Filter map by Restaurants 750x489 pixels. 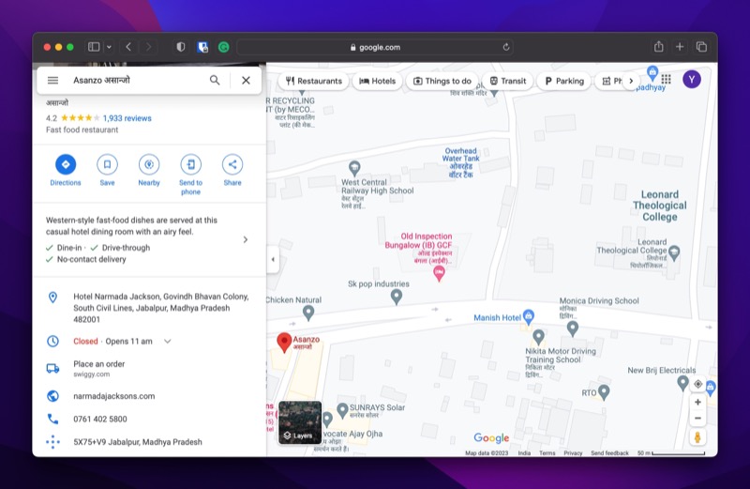pyautogui.click(x=314, y=81)
